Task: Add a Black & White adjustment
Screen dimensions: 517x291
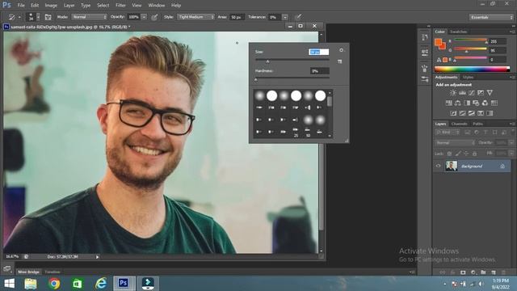Action: [x=467, y=103]
